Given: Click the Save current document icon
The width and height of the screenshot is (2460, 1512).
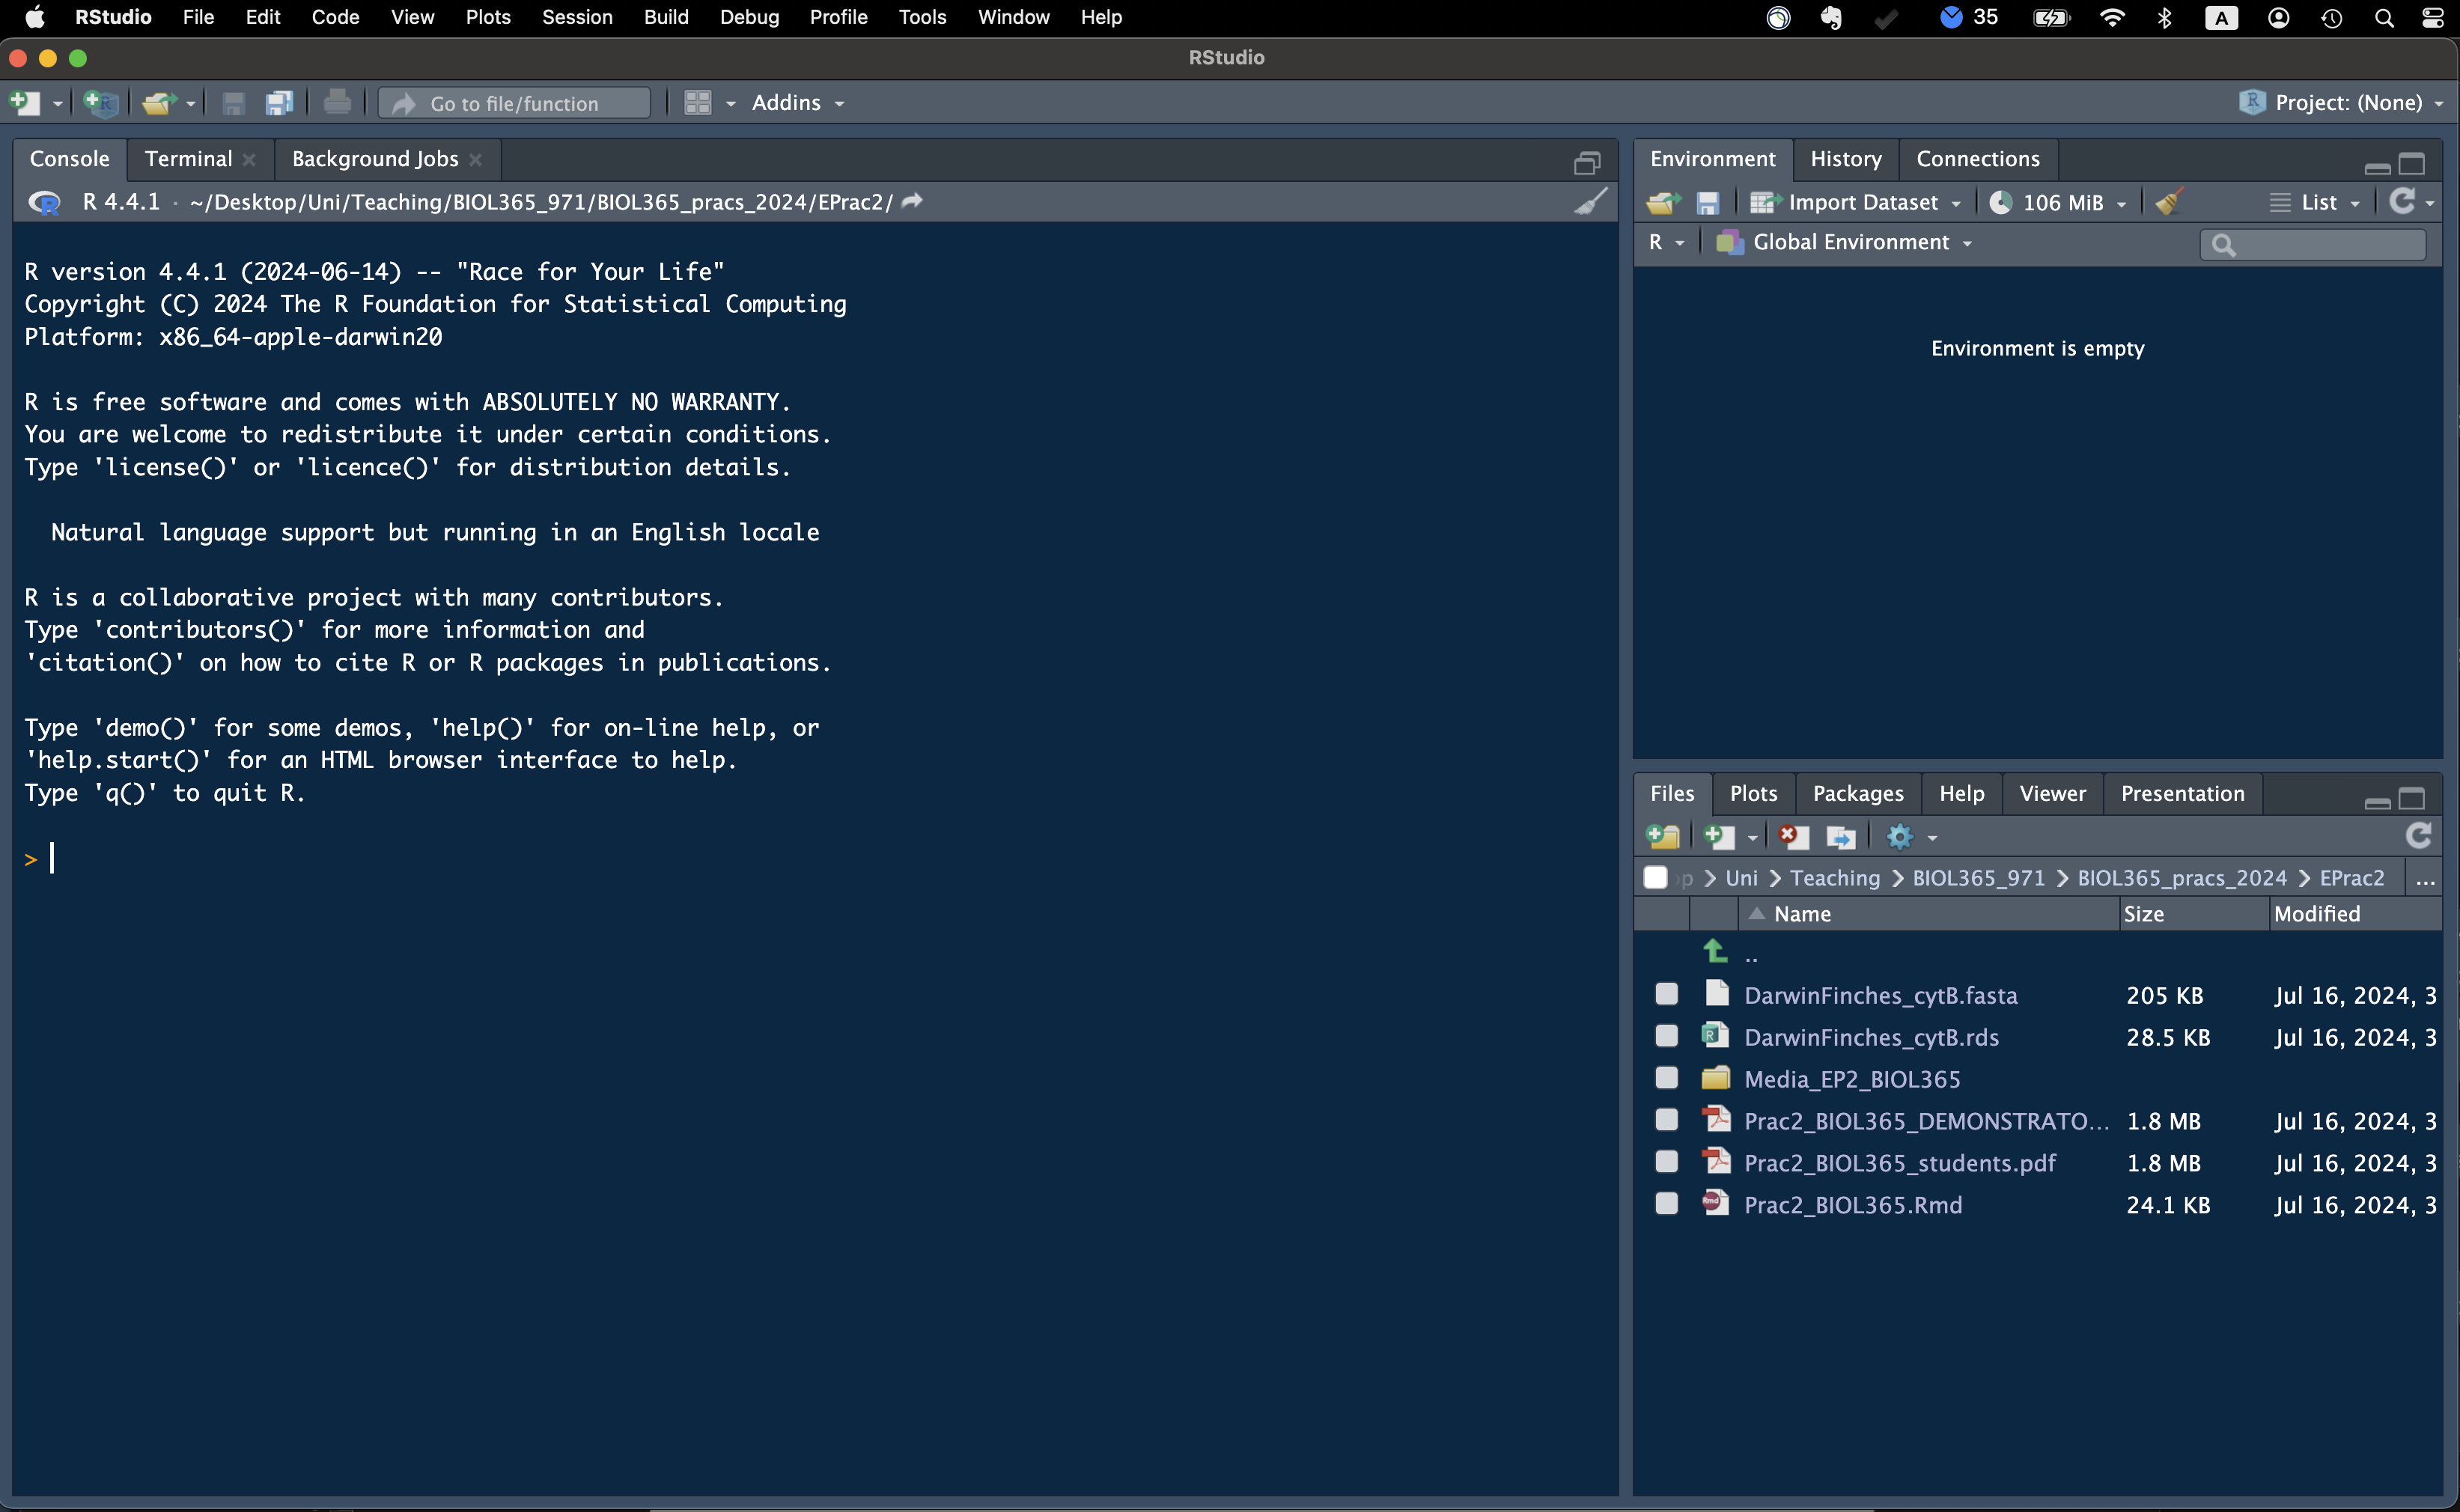Looking at the screenshot, I should coord(233,103).
